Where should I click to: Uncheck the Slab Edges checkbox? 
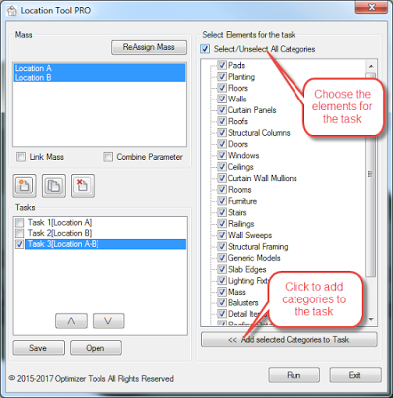point(222,269)
